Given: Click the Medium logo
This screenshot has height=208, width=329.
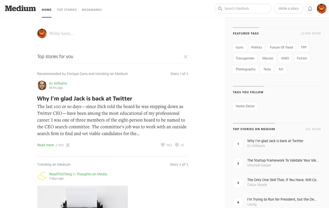Looking at the screenshot, I should [21, 9].
